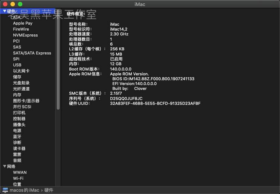Image resolution: width=280 pixels, height=194 pixels.
Task: Click the L3 cache value 15 MB
Action: point(116,54)
